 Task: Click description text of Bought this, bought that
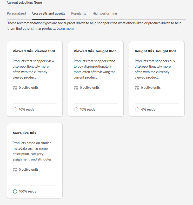tap(155, 69)
